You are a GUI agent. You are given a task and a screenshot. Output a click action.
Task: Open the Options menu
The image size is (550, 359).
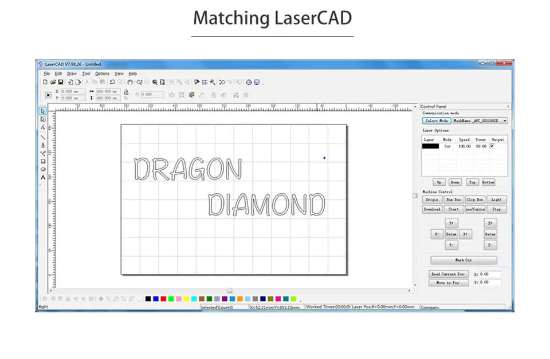click(102, 74)
